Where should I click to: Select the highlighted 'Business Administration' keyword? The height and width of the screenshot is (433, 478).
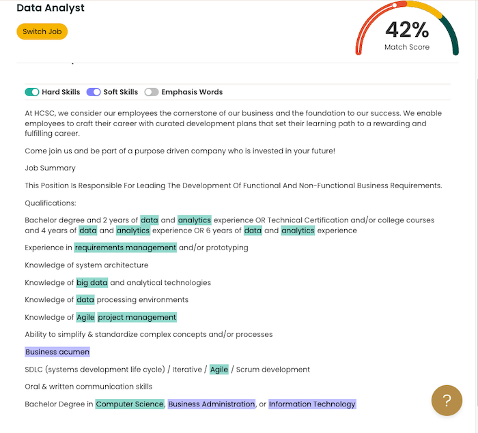[212, 404]
